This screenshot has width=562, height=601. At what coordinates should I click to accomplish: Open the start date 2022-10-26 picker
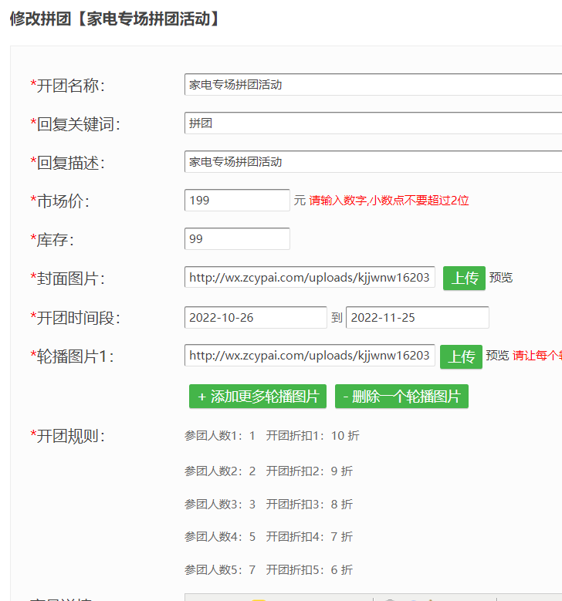[256, 317]
